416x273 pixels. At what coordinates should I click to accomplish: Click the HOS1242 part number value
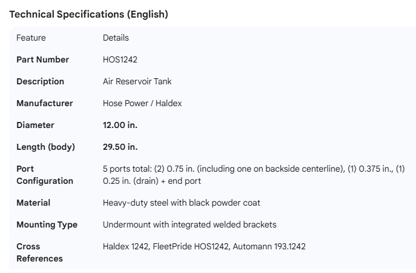tap(120, 59)
